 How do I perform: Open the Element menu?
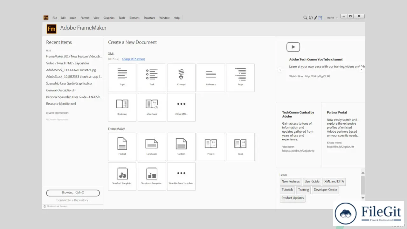(x=135, y=18)
